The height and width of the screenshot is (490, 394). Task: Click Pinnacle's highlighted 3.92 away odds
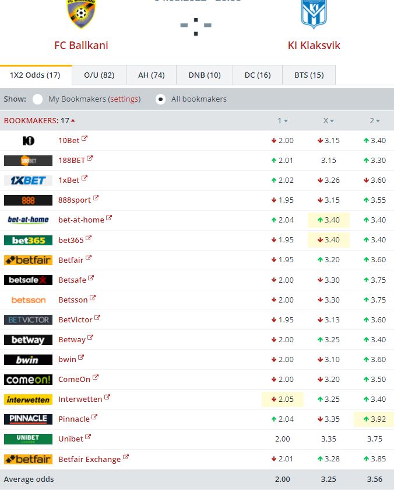pos(375,419)
